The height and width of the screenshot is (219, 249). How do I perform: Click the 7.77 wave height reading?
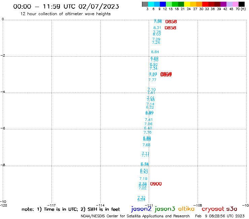tap(152, 80)
